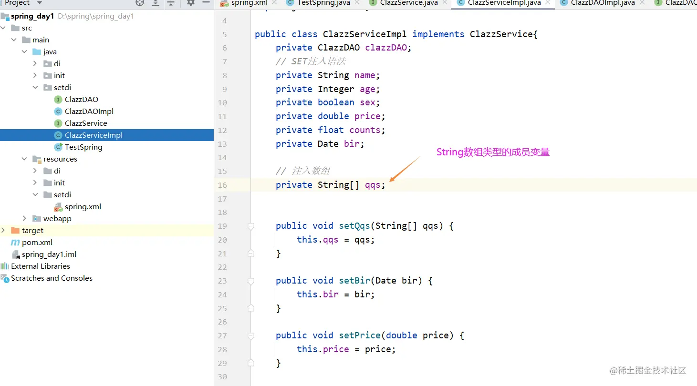Select the spring_day1 project root
This screenshot has height=386, width=697.
click(32, 16)
